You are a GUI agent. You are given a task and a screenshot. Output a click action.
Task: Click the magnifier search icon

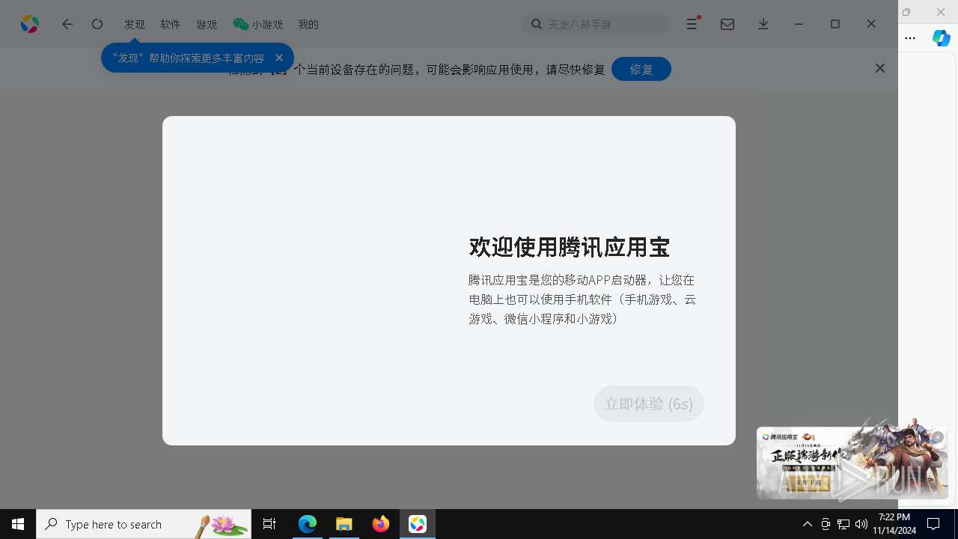pos(536,24)
